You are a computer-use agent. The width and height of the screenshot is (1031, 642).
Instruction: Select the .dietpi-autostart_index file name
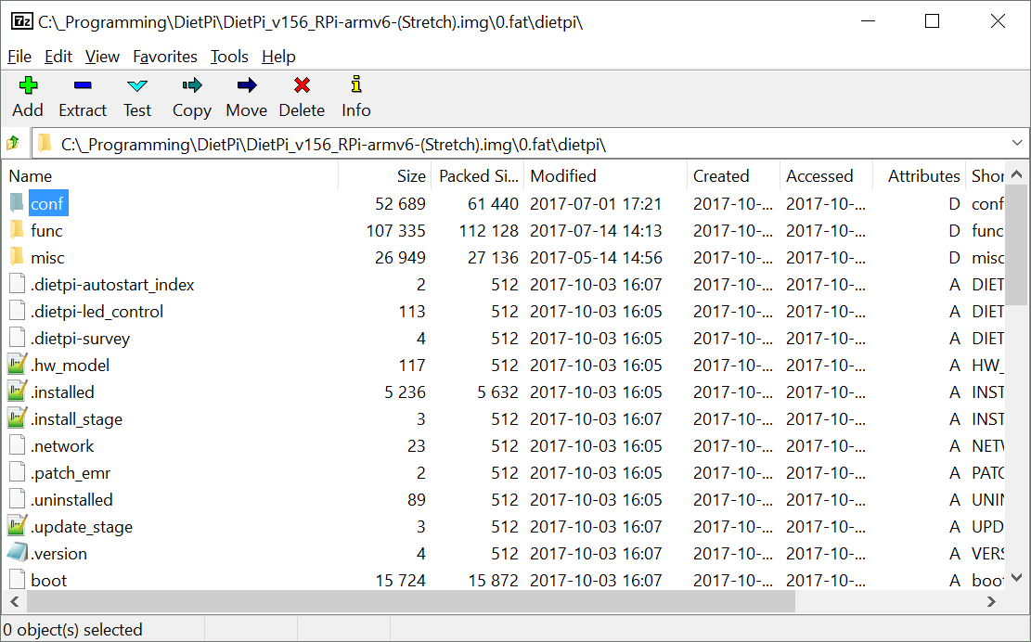click(112, 285)
